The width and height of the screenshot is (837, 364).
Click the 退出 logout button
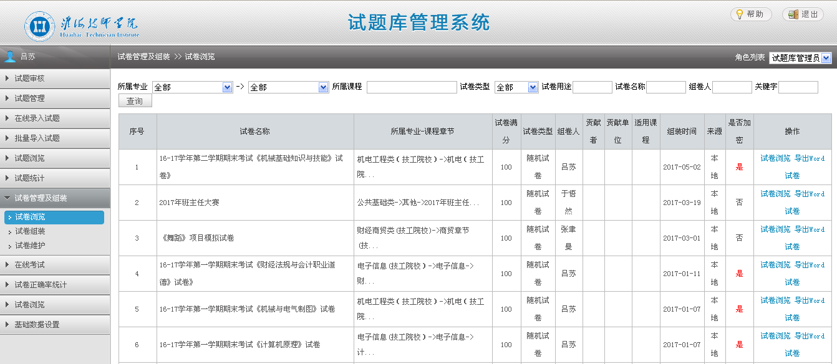pyautogui.click(x=803, y=14)
